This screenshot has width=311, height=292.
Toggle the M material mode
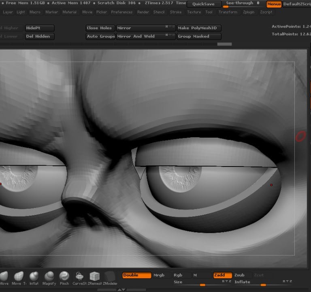click(195, 275)
